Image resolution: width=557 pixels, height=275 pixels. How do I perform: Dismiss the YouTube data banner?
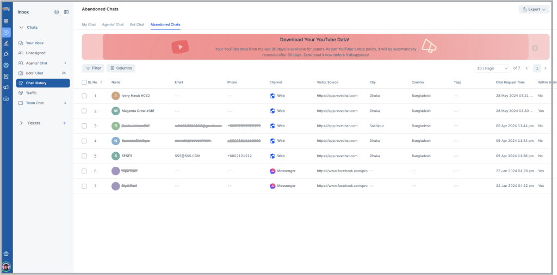pyautogui.click(x=535, y=48)
